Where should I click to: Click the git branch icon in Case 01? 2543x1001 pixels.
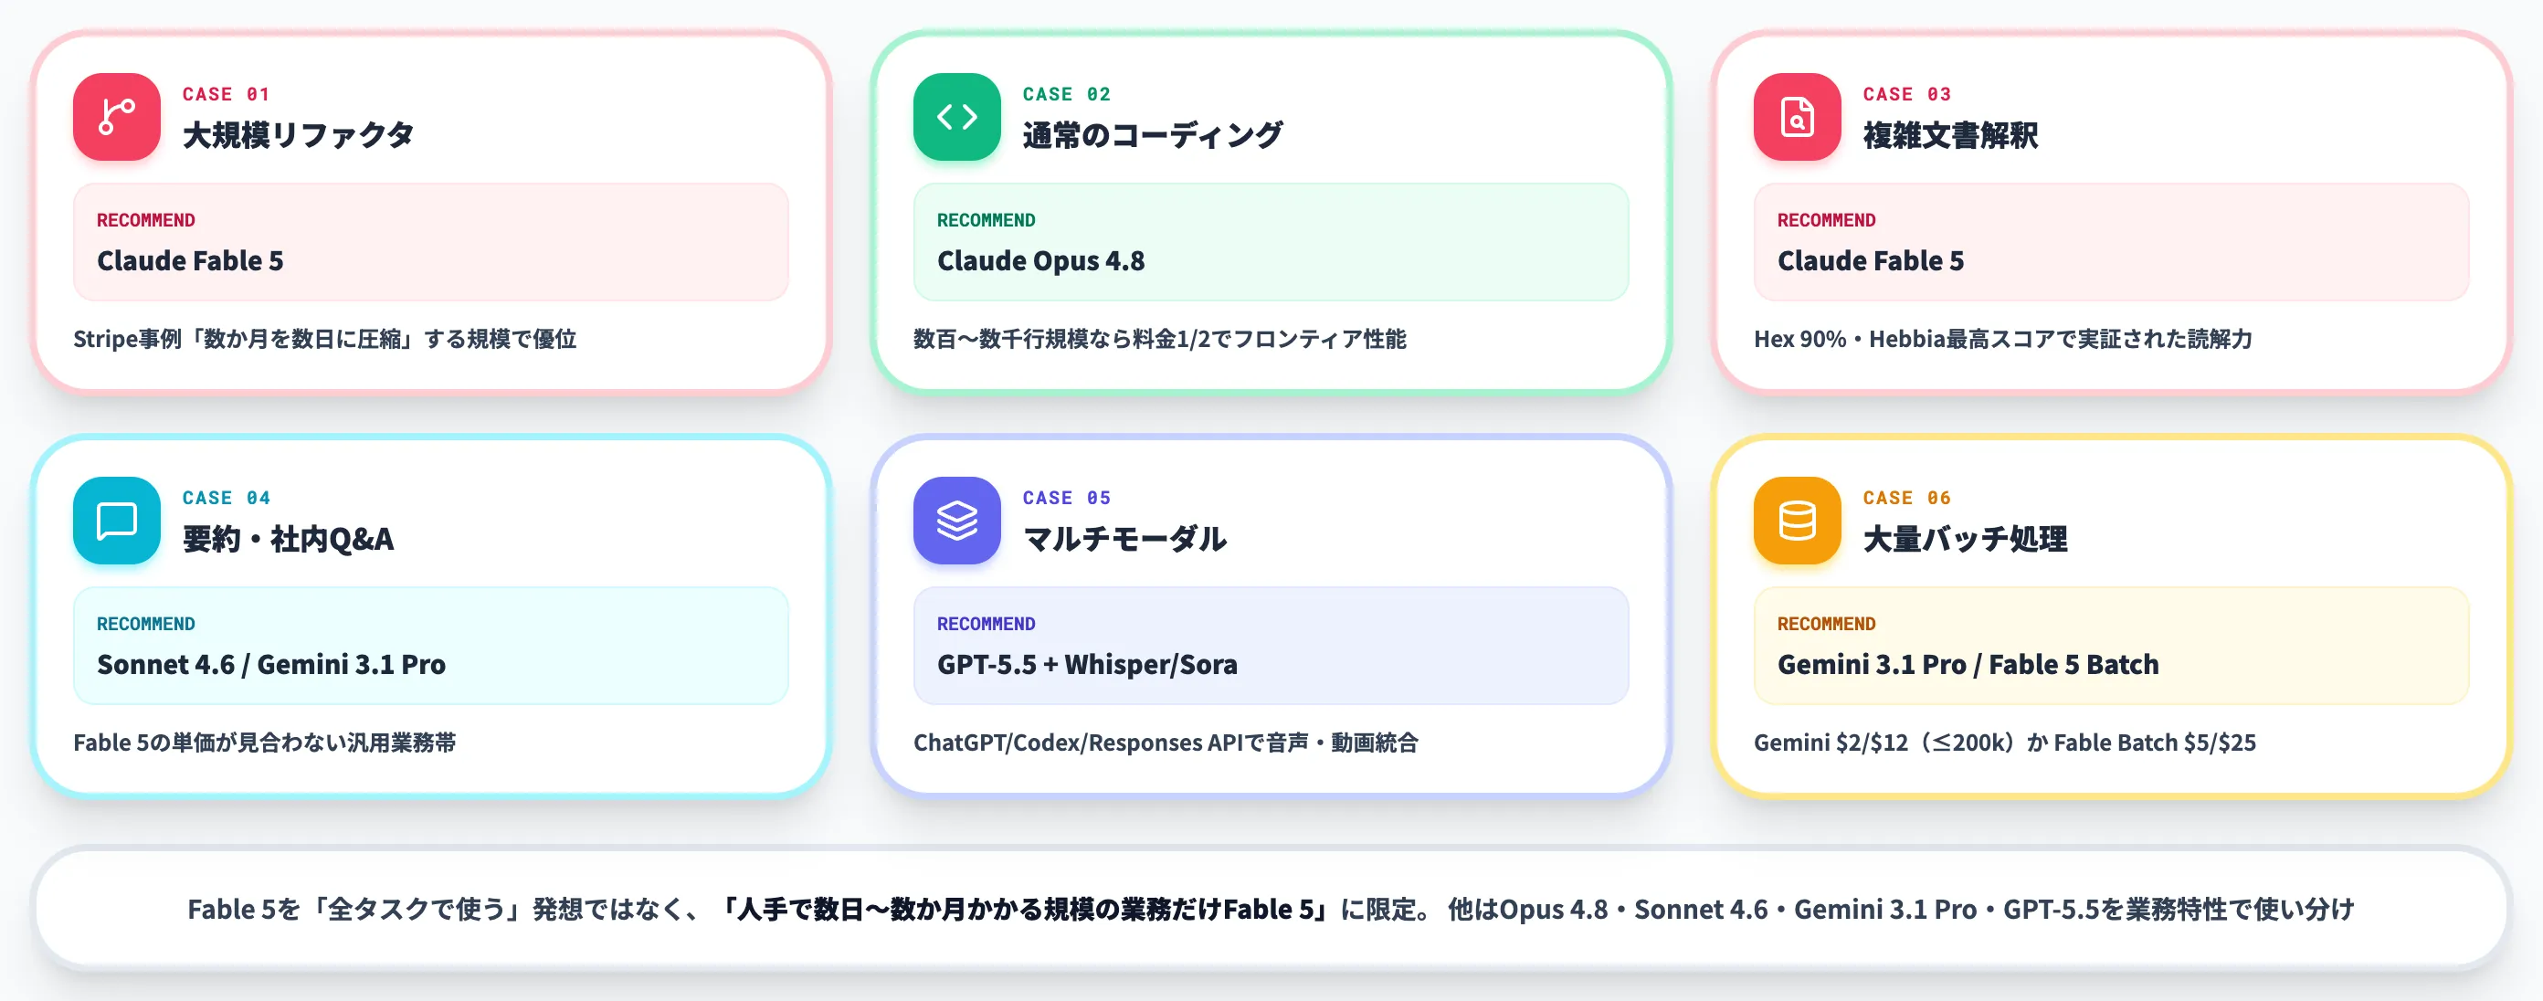[x=117, y=117]
